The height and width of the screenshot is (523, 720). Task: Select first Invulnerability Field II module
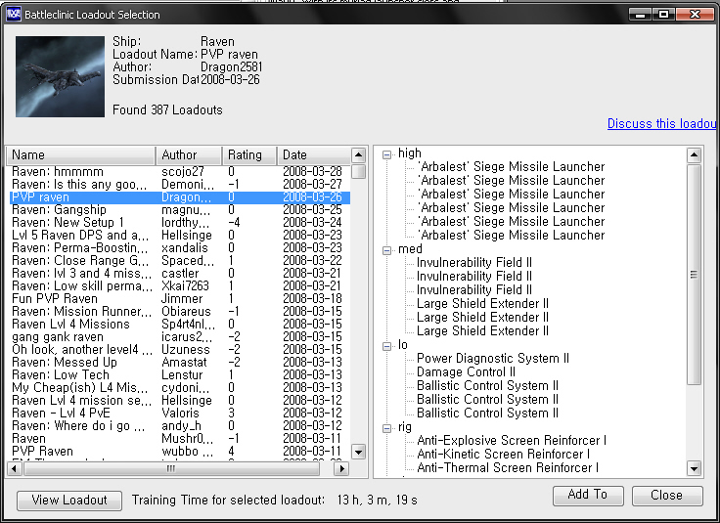[x=474, y=262]
